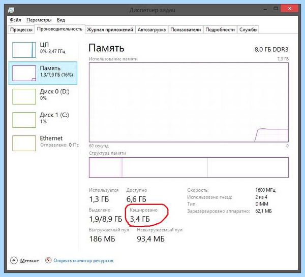Select the Диск 0 (D:) graph thumbnail
The height and width of the screenshot is (277, 305).
(x=24, y=96)
